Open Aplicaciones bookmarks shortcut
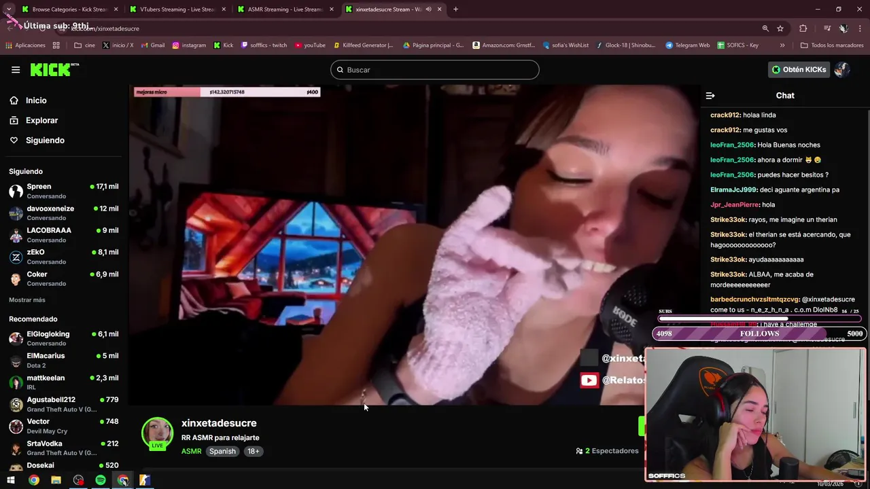This screenshot has height=489, width=870. tap(25, 46)
